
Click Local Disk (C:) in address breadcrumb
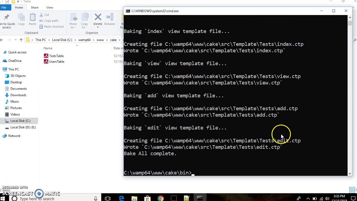tap(62, 40)
